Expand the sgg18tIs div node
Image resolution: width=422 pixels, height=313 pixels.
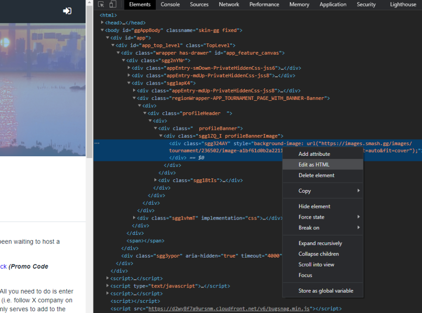[x=156, y=180]
